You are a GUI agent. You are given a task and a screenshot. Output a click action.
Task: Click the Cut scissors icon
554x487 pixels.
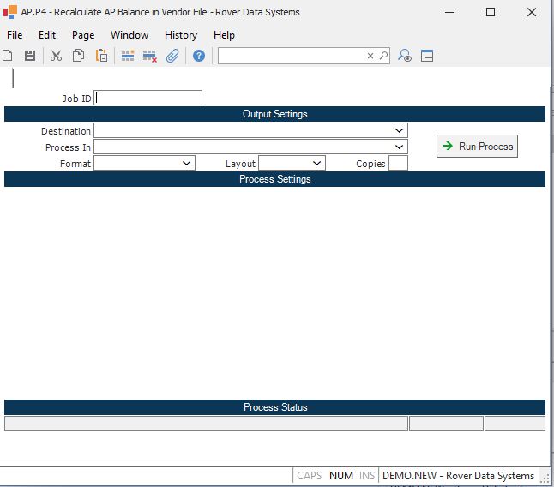point(56,56)
